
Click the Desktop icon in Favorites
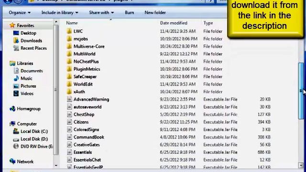[x=16, y=33]
